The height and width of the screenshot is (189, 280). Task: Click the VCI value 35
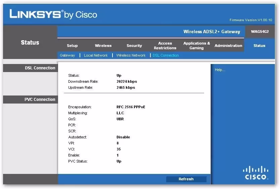coord(119,149)
